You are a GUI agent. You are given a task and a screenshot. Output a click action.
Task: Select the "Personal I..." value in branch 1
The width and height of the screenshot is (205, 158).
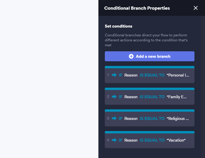pyautogui.click(x=178, y=75)
